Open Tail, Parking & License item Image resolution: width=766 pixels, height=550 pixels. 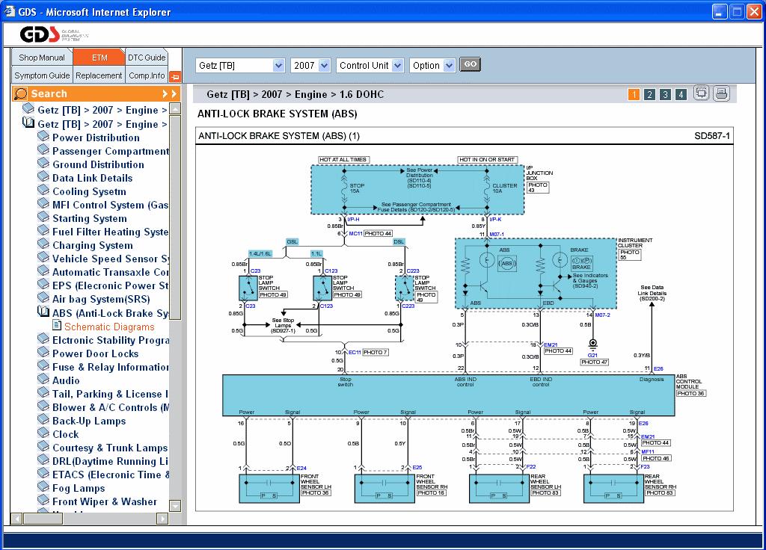(111, 394)
